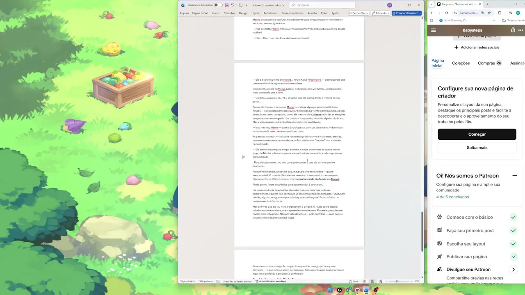
Task: Open the Arquivo menu
Action: coord(184,13)
